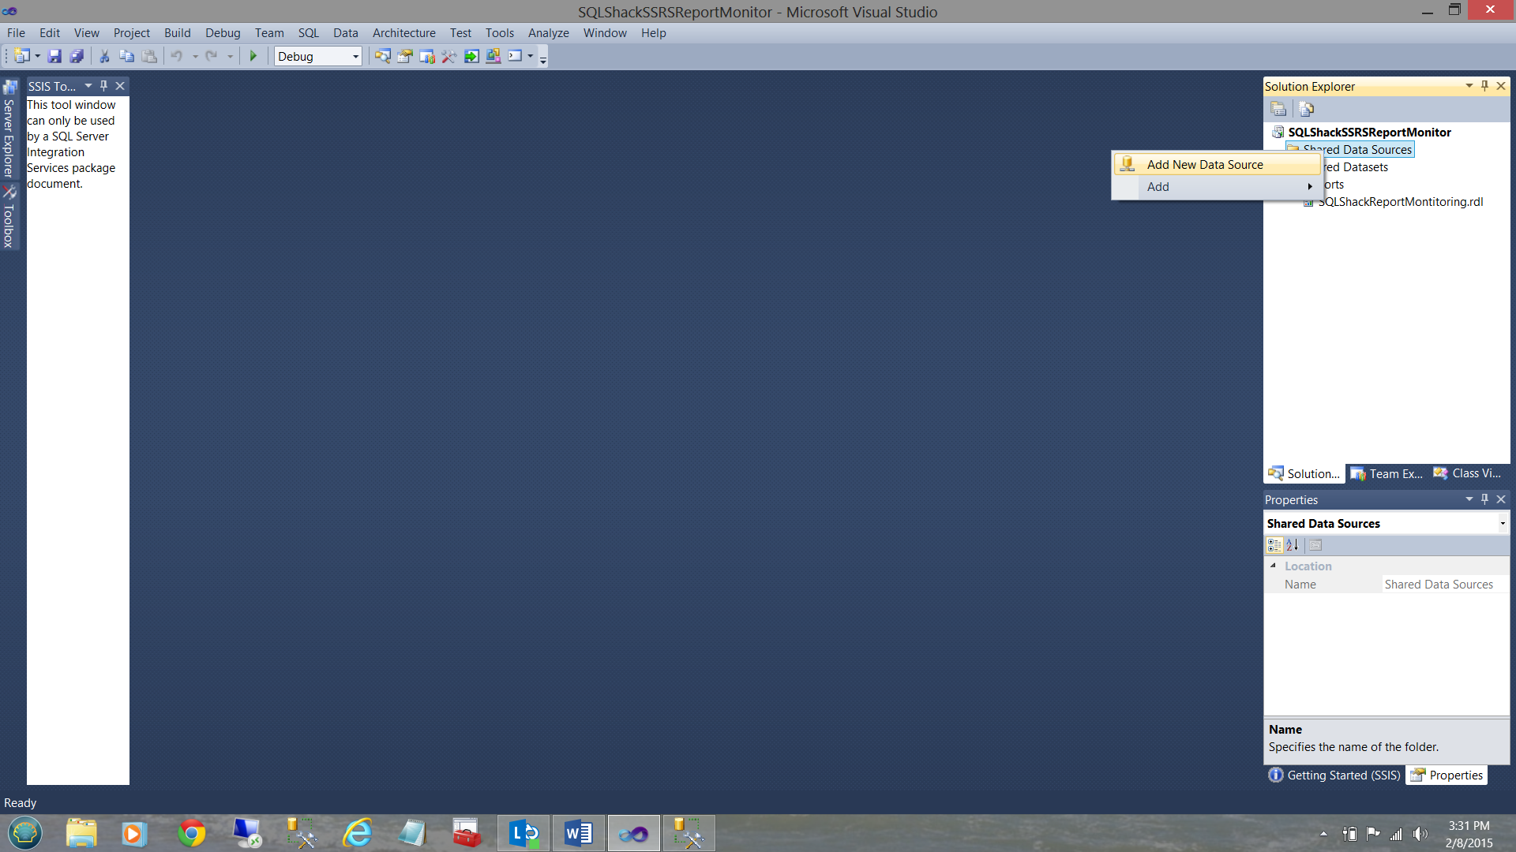Open Google Chrome from the taskbar
Image resolution: width=1516 pixels, height=852 pixels.
coord(191,833)
